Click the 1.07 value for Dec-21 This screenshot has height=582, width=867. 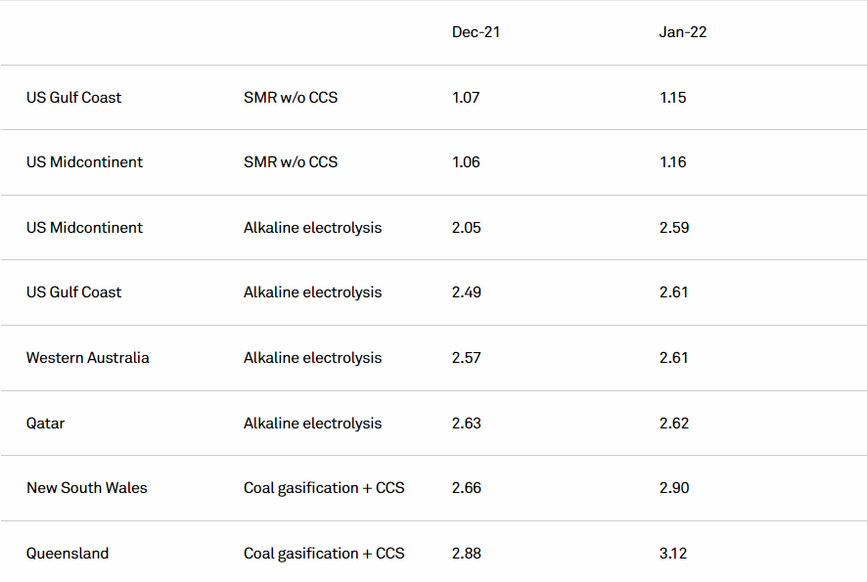point(466,98)
